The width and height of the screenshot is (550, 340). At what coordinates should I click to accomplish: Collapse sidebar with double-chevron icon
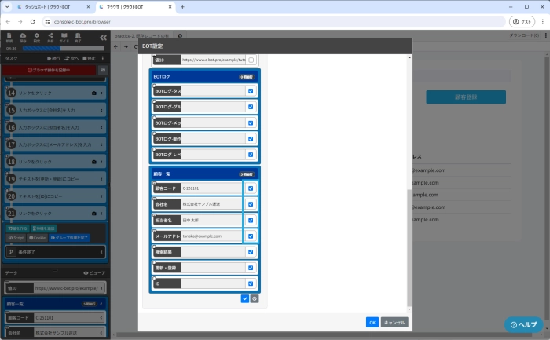pyautogui.click(x=103, y=38)
